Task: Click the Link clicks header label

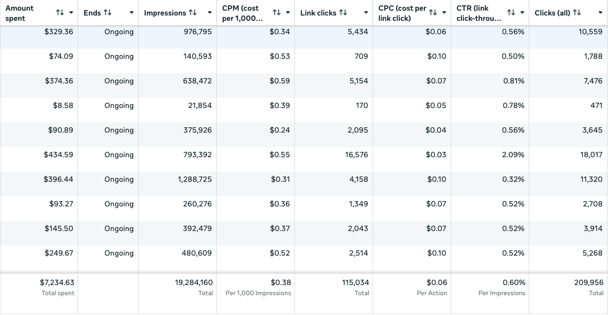Action: (318, 13)
